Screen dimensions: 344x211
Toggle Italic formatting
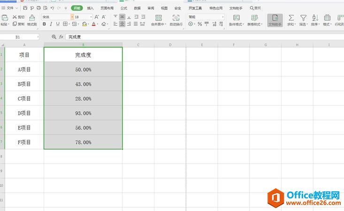[x=51, y=24]
